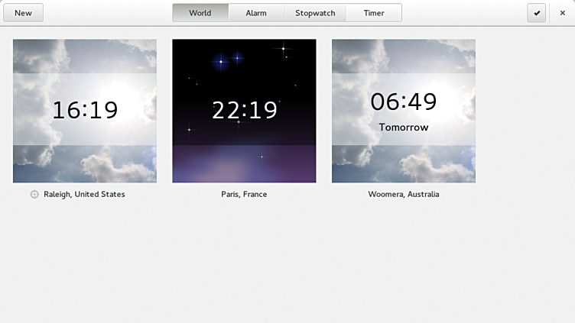Click the Paris, France label
Screen dimensions: 575x323
coord(244,195)
